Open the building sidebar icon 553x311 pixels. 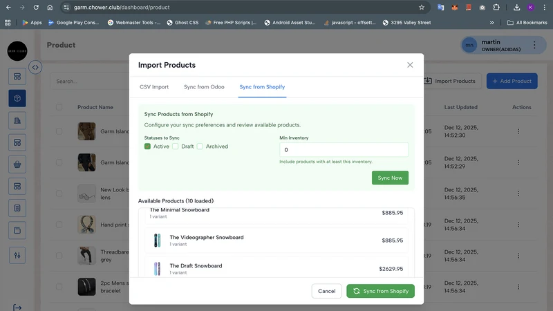pos(17,120)
